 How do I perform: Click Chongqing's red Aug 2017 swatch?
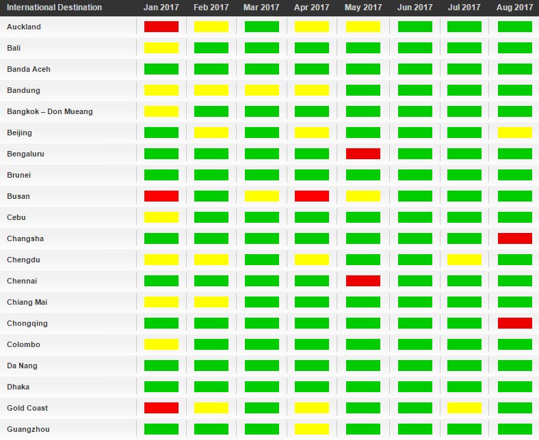pyautogui.click(x=514, y=323)
